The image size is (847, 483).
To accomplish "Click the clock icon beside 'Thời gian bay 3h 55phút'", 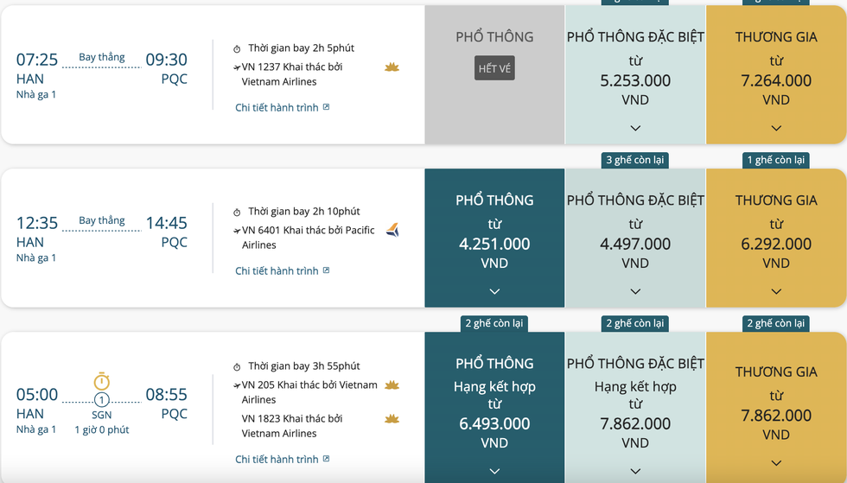I will click(x=238, y=367).
